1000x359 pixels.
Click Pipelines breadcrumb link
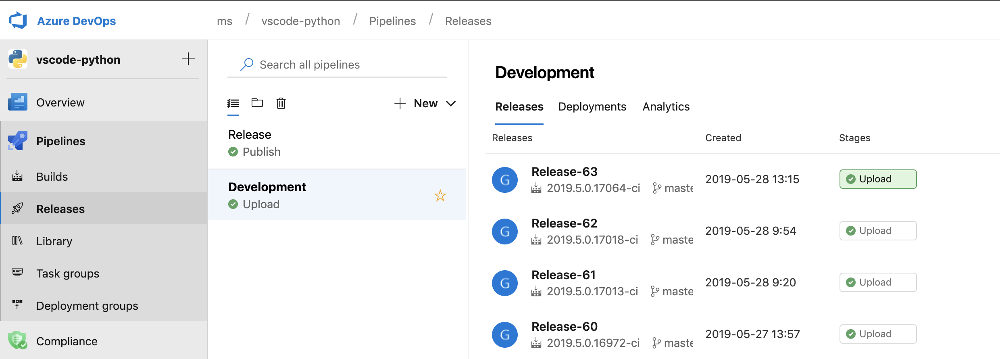click(392, 21)
